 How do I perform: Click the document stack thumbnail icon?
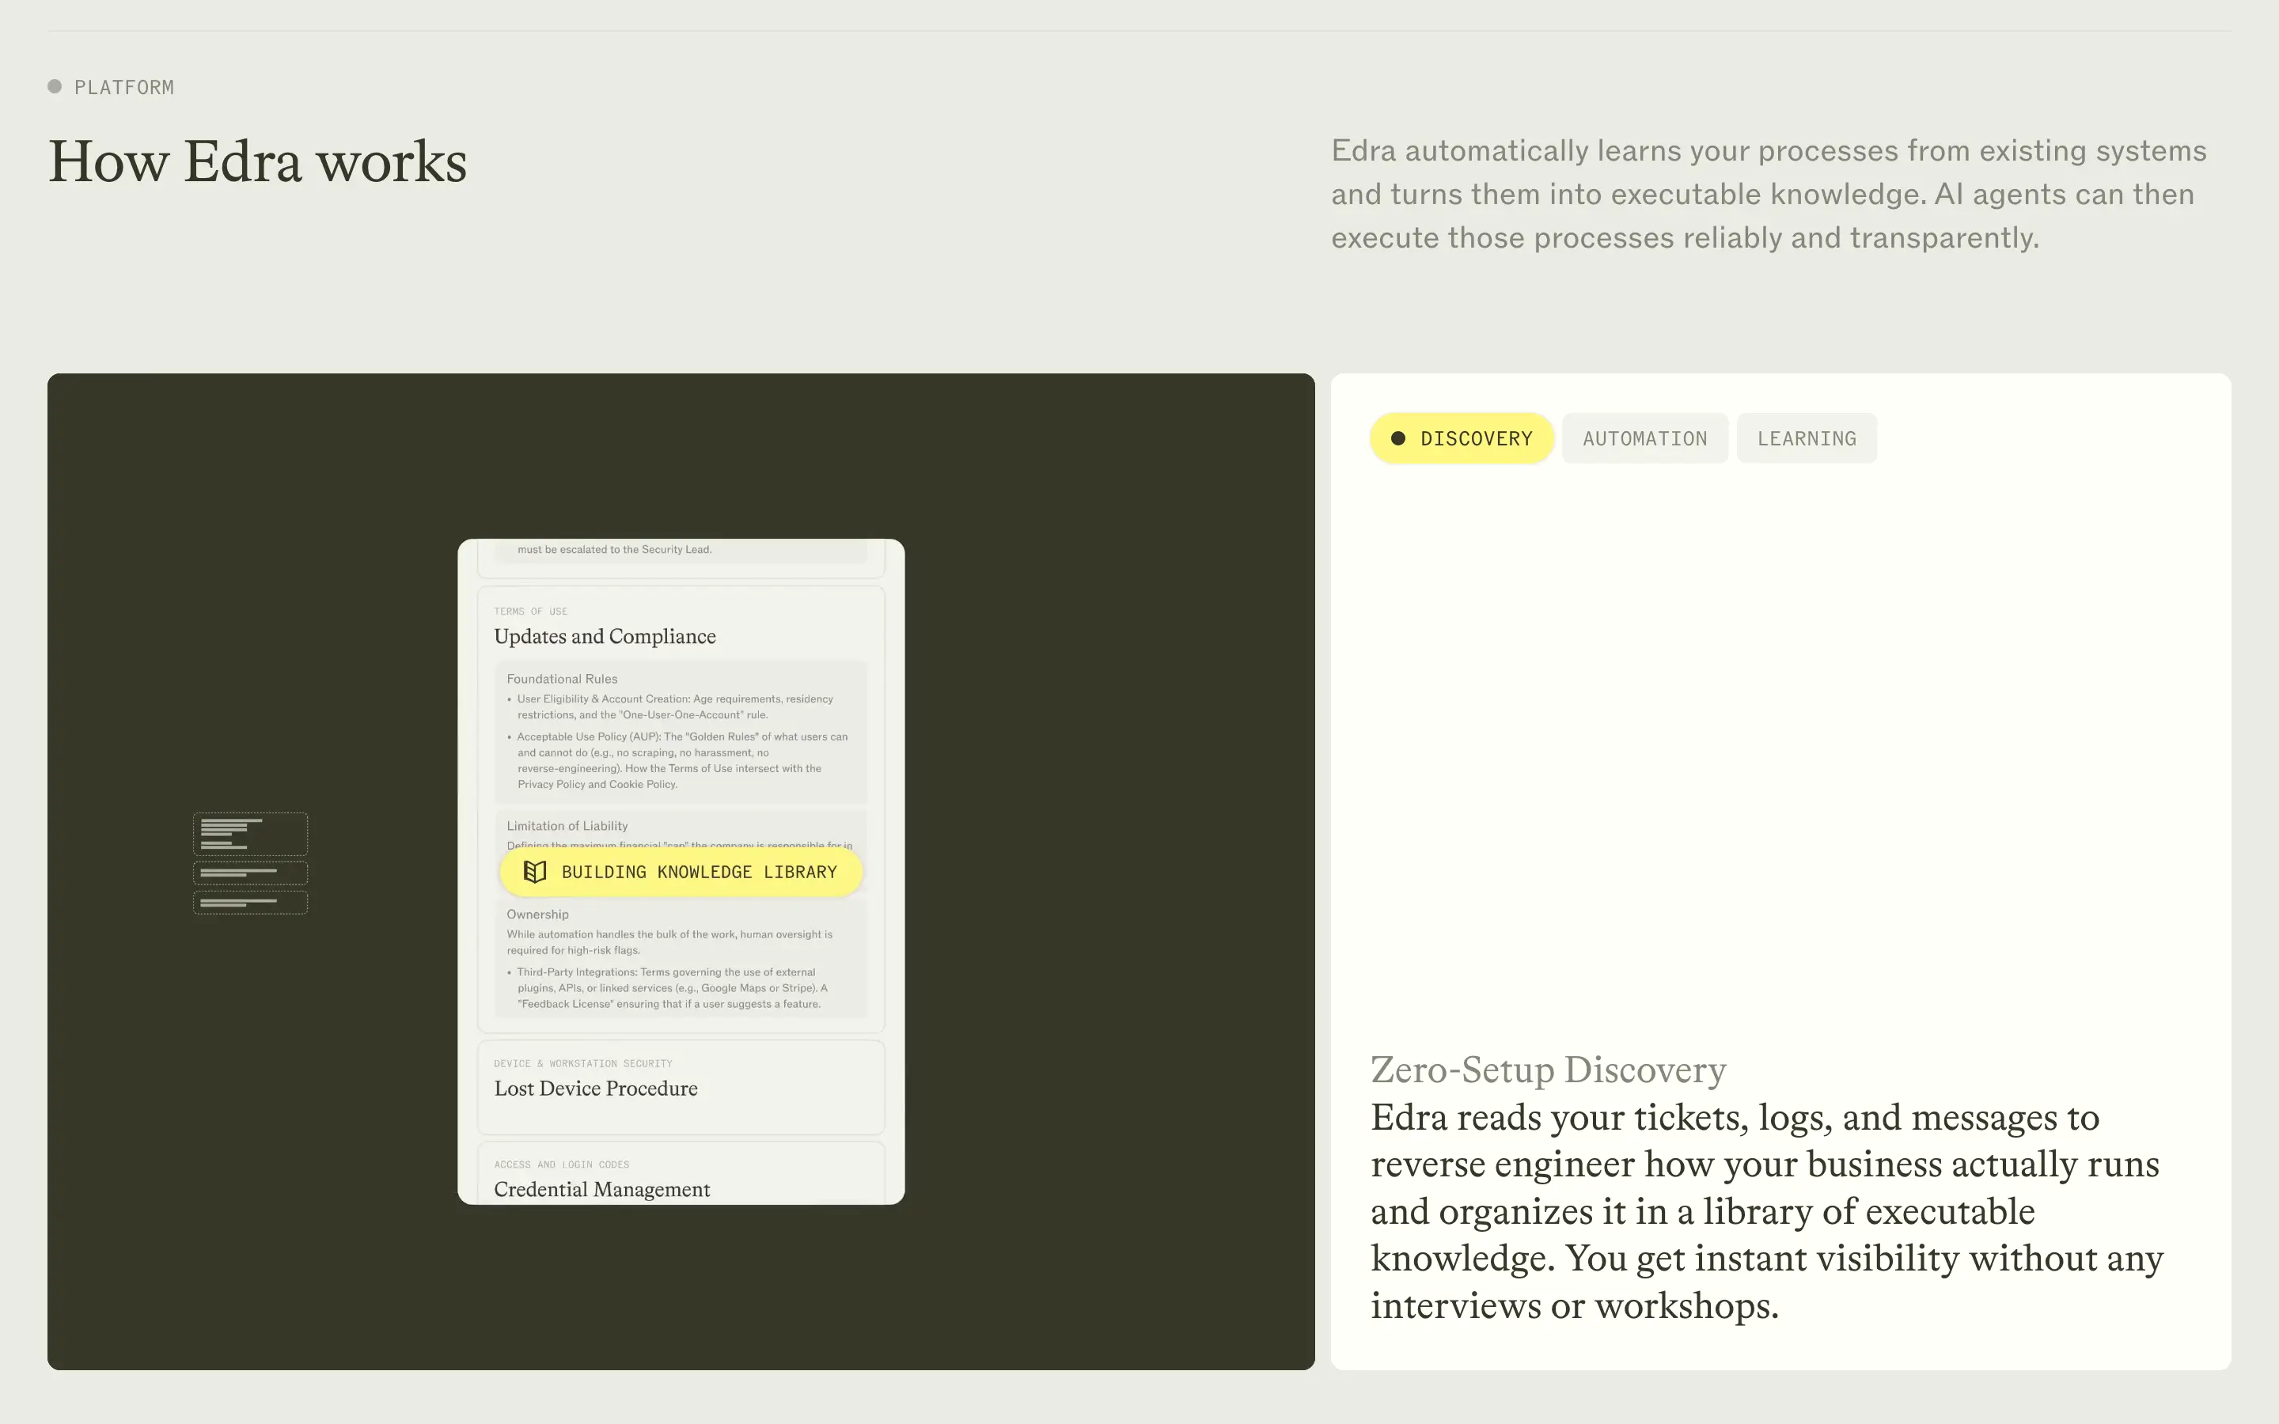click(251, 862)
